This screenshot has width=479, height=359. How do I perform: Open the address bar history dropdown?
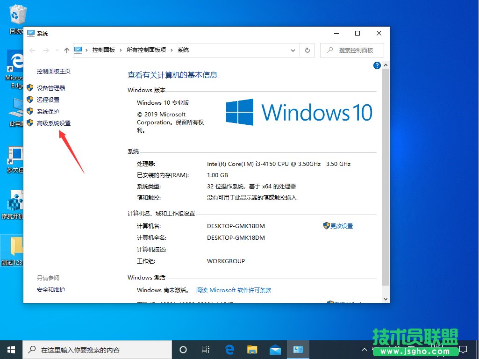point(293,50)
